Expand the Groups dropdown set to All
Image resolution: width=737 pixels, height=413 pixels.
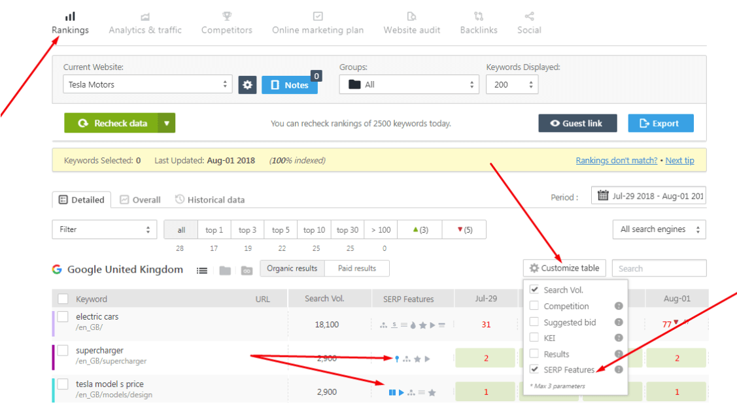[x=409, y=84]
